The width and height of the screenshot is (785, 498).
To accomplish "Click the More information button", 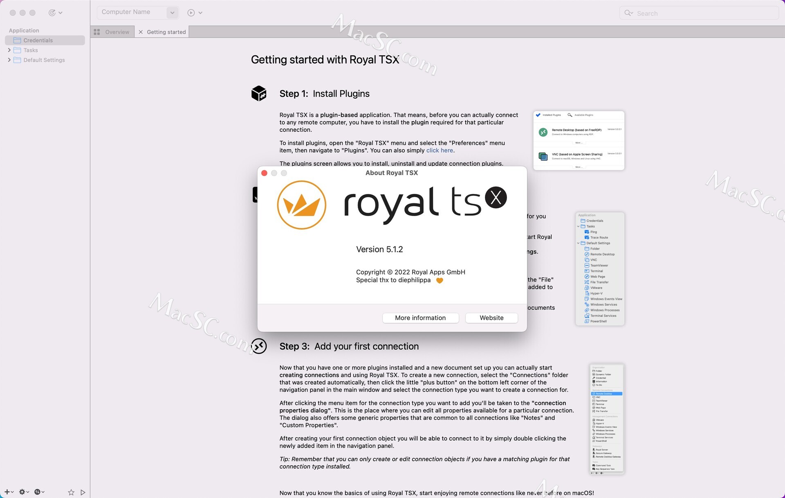I will pyautogui.click(x=420, y=318).
